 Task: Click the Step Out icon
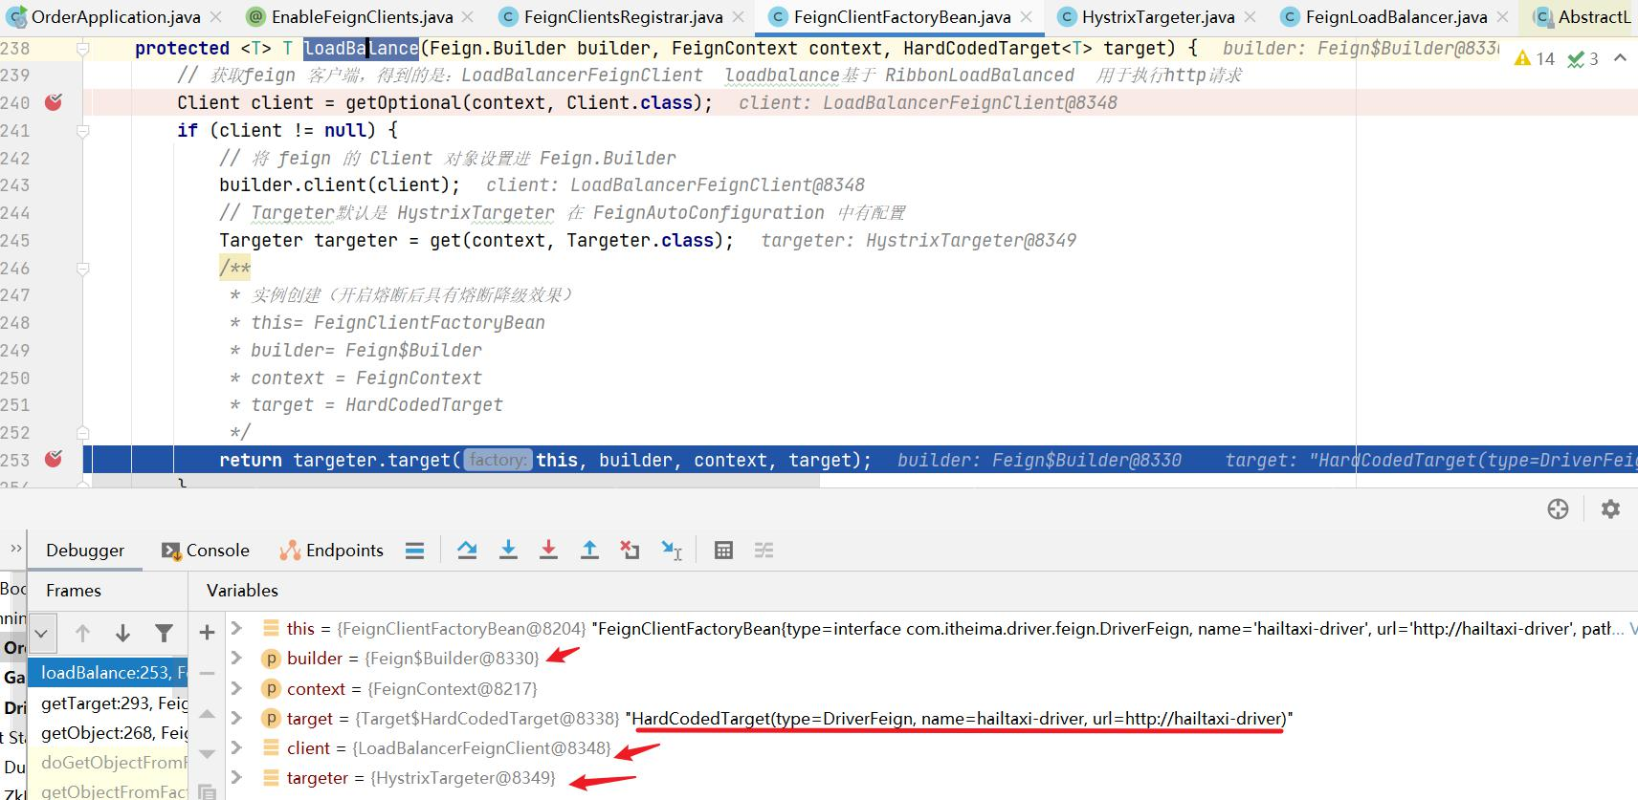click(589, 550)
